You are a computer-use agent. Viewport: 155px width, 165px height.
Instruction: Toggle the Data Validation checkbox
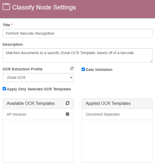coord(83,69)
